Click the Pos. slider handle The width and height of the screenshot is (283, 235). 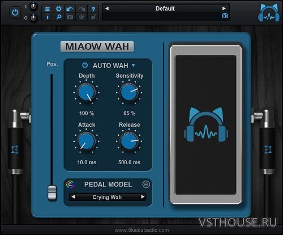[x=52, y=193]
